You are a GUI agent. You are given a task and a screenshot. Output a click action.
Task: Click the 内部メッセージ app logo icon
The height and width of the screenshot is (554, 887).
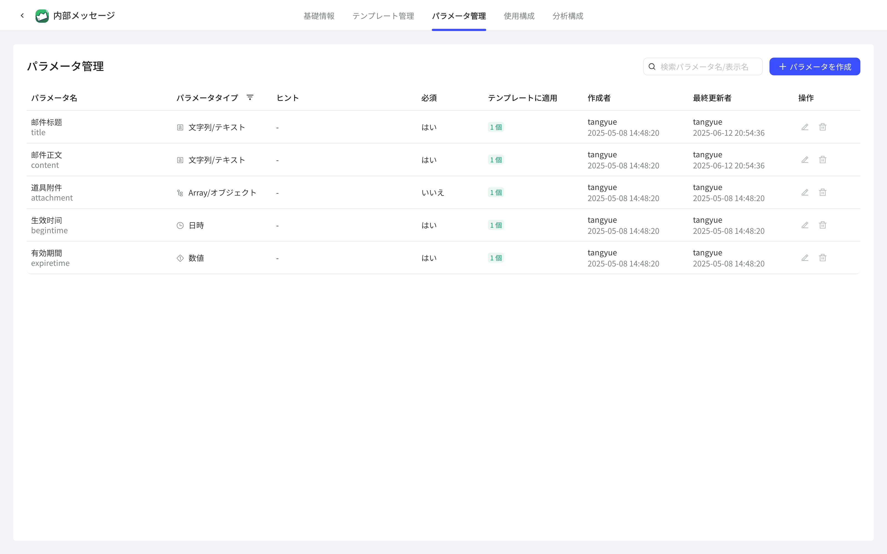(x=42, y=16)
